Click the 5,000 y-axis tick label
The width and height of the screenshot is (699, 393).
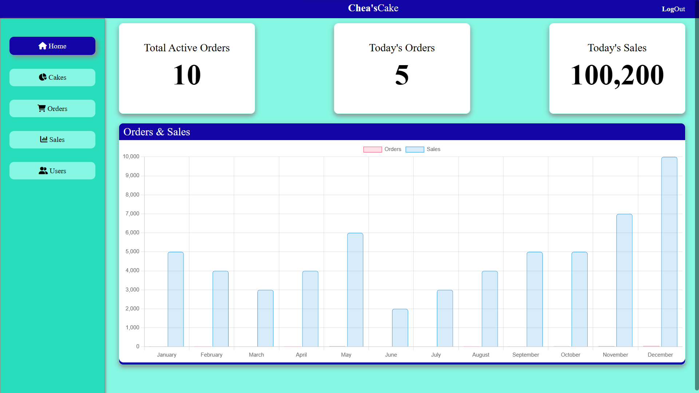tap(133, 251)
